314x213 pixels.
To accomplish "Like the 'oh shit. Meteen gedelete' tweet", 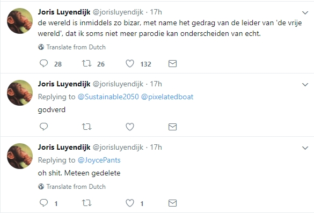I will 130,203.
